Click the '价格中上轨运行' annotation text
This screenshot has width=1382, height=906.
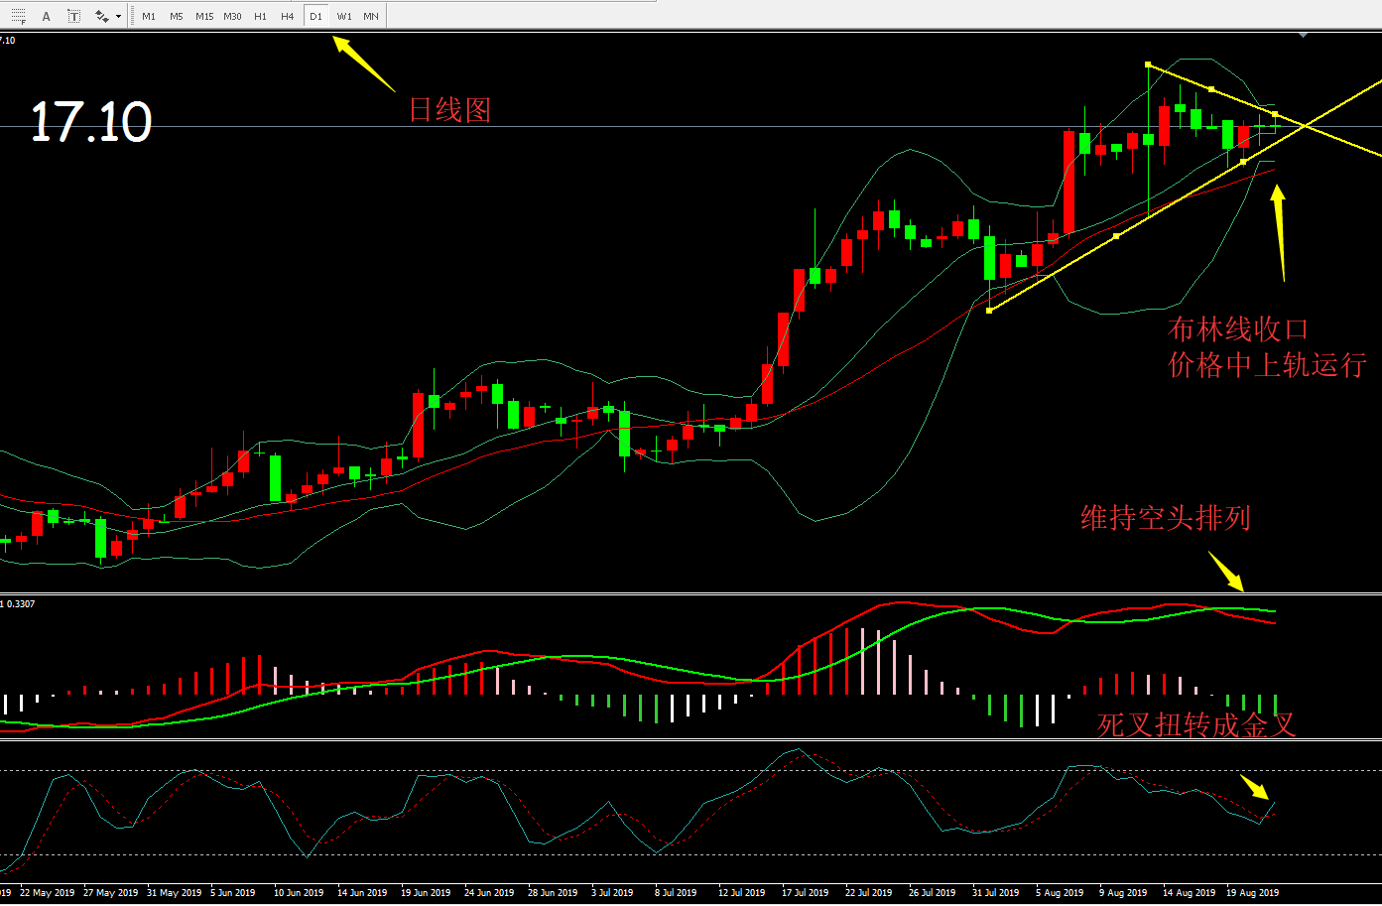pyautogui.click(x=1267, y=364)
